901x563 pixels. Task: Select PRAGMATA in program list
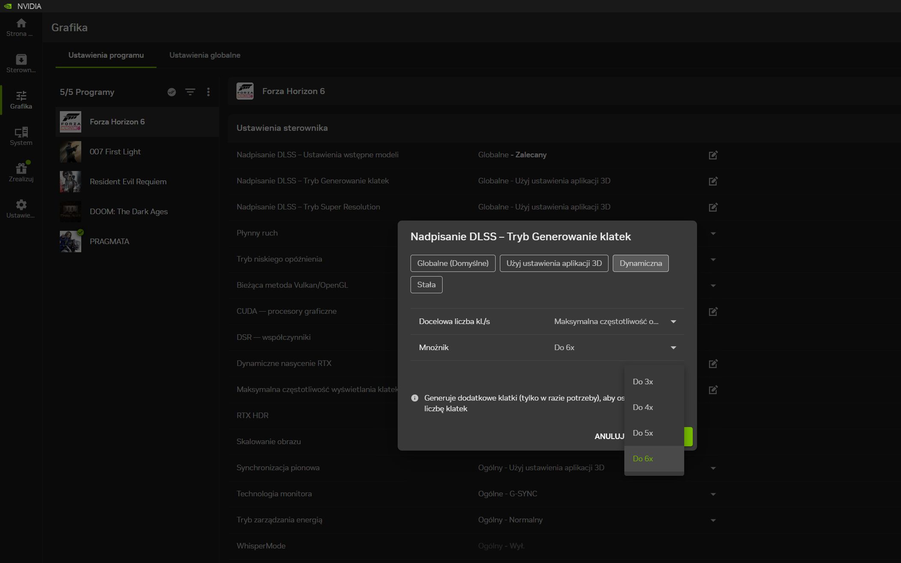pos(137,242)
